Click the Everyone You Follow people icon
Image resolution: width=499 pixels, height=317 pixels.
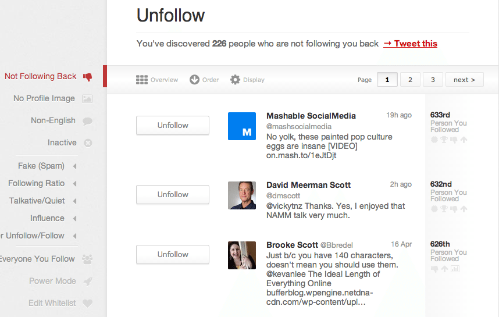(x=87, y=259)
